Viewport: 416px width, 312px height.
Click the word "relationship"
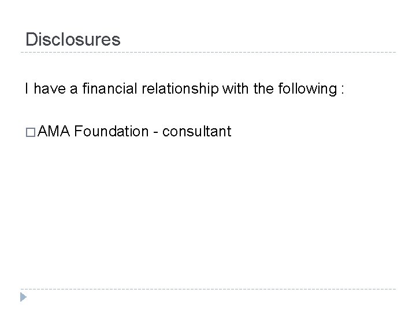pos(166,90)
